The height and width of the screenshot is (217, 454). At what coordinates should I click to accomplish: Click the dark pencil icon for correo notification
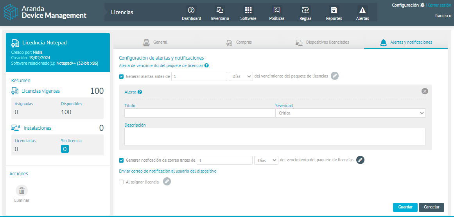[360, 160]
